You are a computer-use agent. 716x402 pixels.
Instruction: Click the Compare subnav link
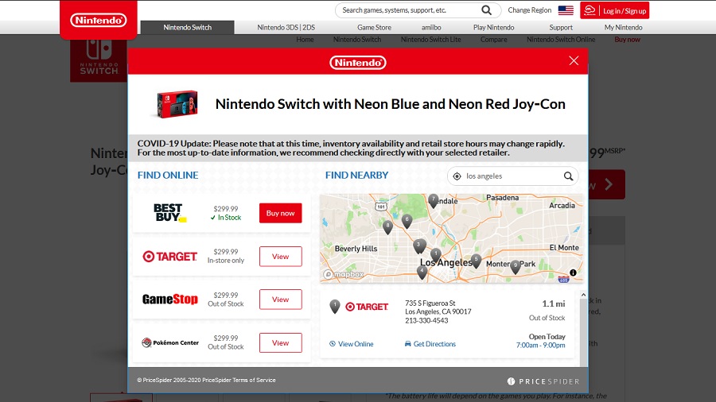pos(493,40)
